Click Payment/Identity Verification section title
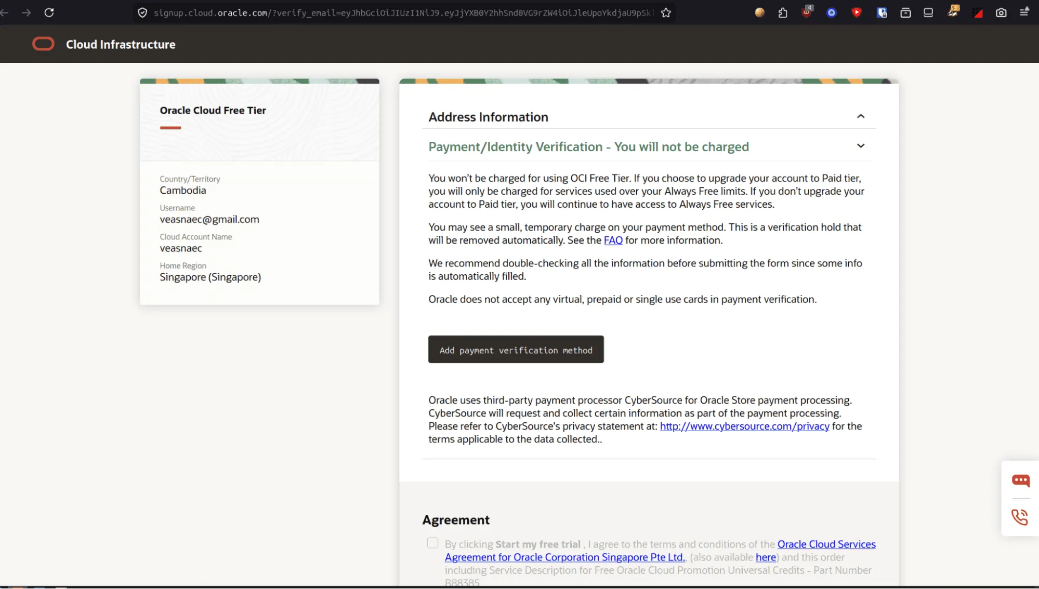 click(x=588, y=147)
